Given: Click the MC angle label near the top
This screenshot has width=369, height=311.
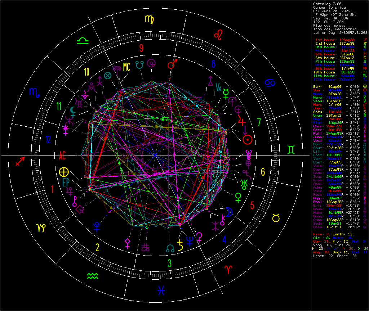Looking at the screenshot, I should [127, 67].
